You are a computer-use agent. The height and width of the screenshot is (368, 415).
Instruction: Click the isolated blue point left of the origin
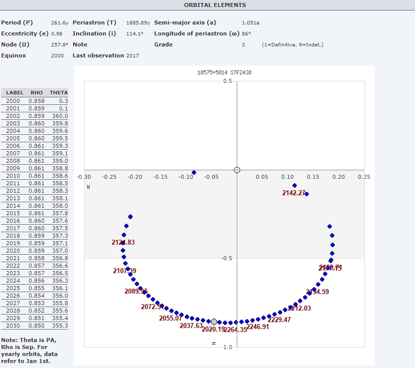point(194,173)
